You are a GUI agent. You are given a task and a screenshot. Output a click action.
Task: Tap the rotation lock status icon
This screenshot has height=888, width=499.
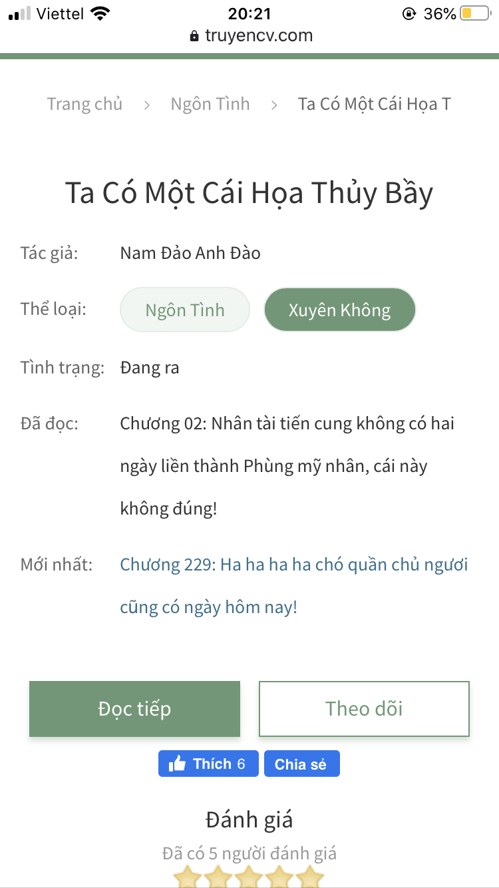(409, 13)
